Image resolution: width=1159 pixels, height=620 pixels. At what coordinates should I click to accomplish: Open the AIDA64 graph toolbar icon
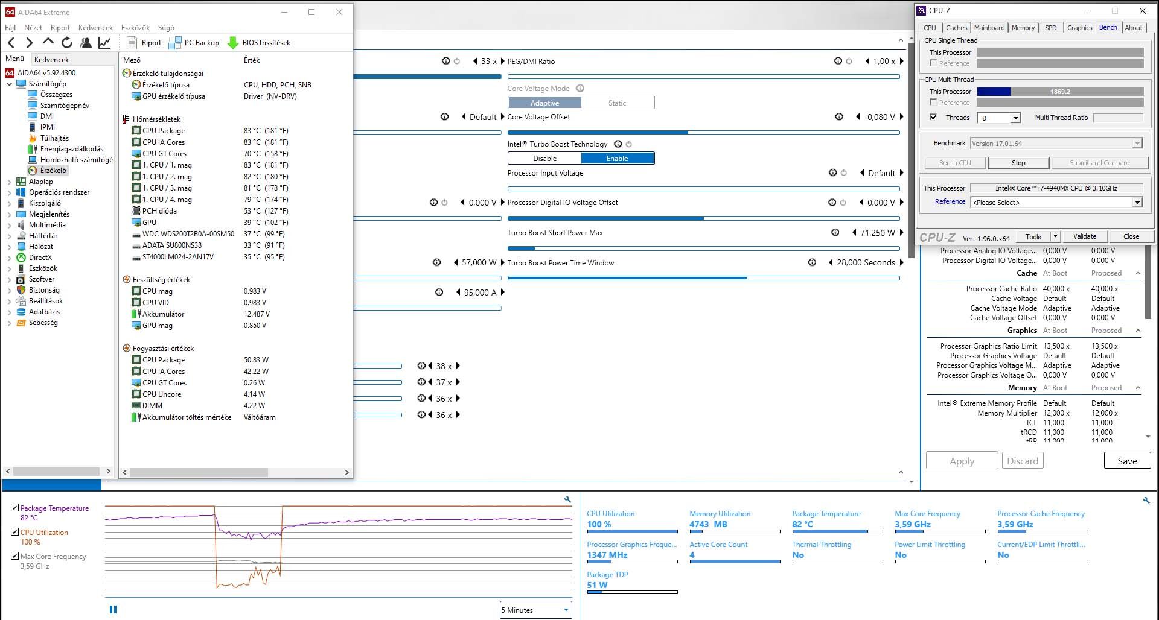[104, 43]
